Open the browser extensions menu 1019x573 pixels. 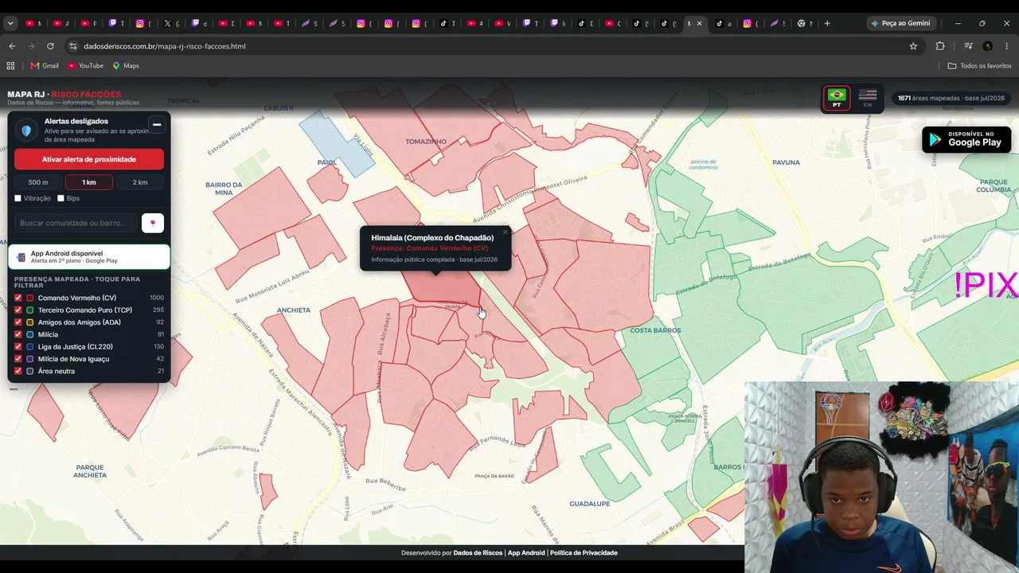click(940, 46)
